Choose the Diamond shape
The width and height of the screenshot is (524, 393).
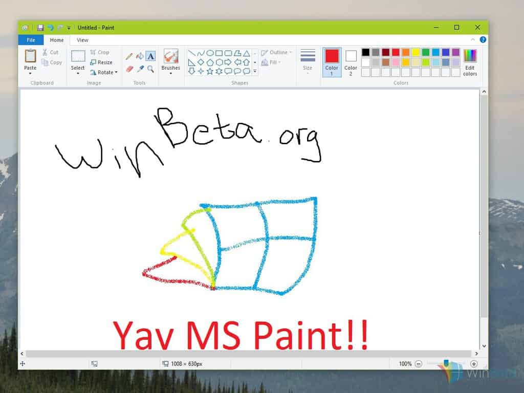pos(201,62)
